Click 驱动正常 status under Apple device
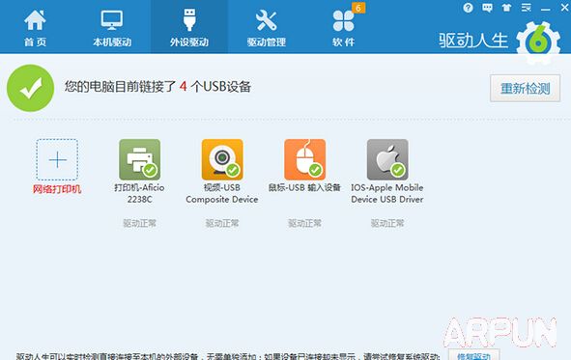 [387, 223]
